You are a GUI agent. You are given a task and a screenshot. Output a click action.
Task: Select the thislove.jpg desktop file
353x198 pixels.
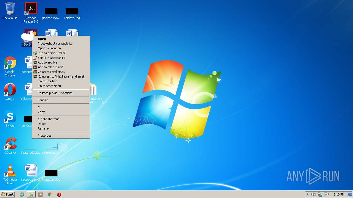72,14
